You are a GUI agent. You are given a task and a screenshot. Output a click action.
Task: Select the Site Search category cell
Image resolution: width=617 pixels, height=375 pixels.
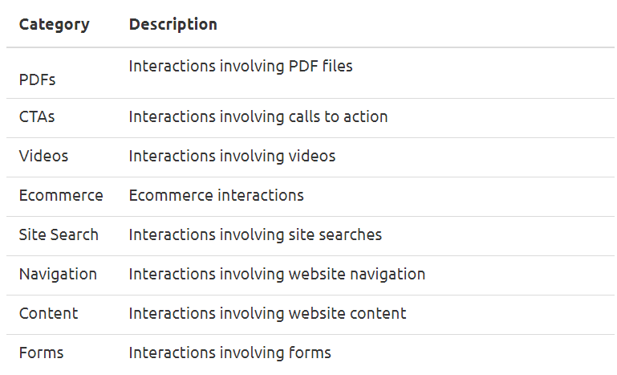pyautogui.click(x=59, y=235)
